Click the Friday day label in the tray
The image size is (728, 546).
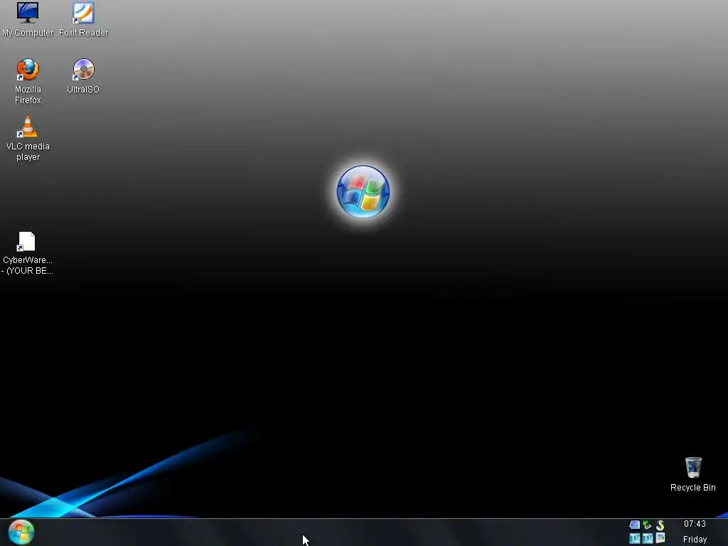pyautogui.click(x=695, y=540)
